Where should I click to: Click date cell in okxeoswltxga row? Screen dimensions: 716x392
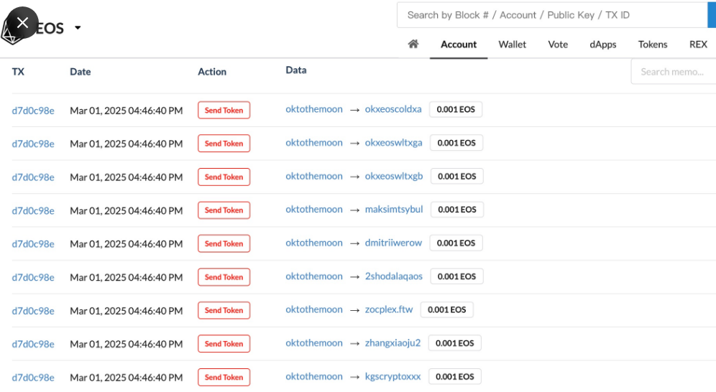click(x=126, y=144)
